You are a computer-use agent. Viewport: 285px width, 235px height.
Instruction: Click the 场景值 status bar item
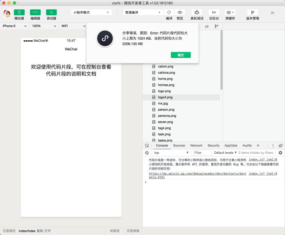pos(115,231)
